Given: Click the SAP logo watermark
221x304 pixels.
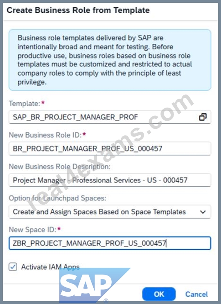Looking at the screenshot, I should pyautogui.click(x=95, y=285).
